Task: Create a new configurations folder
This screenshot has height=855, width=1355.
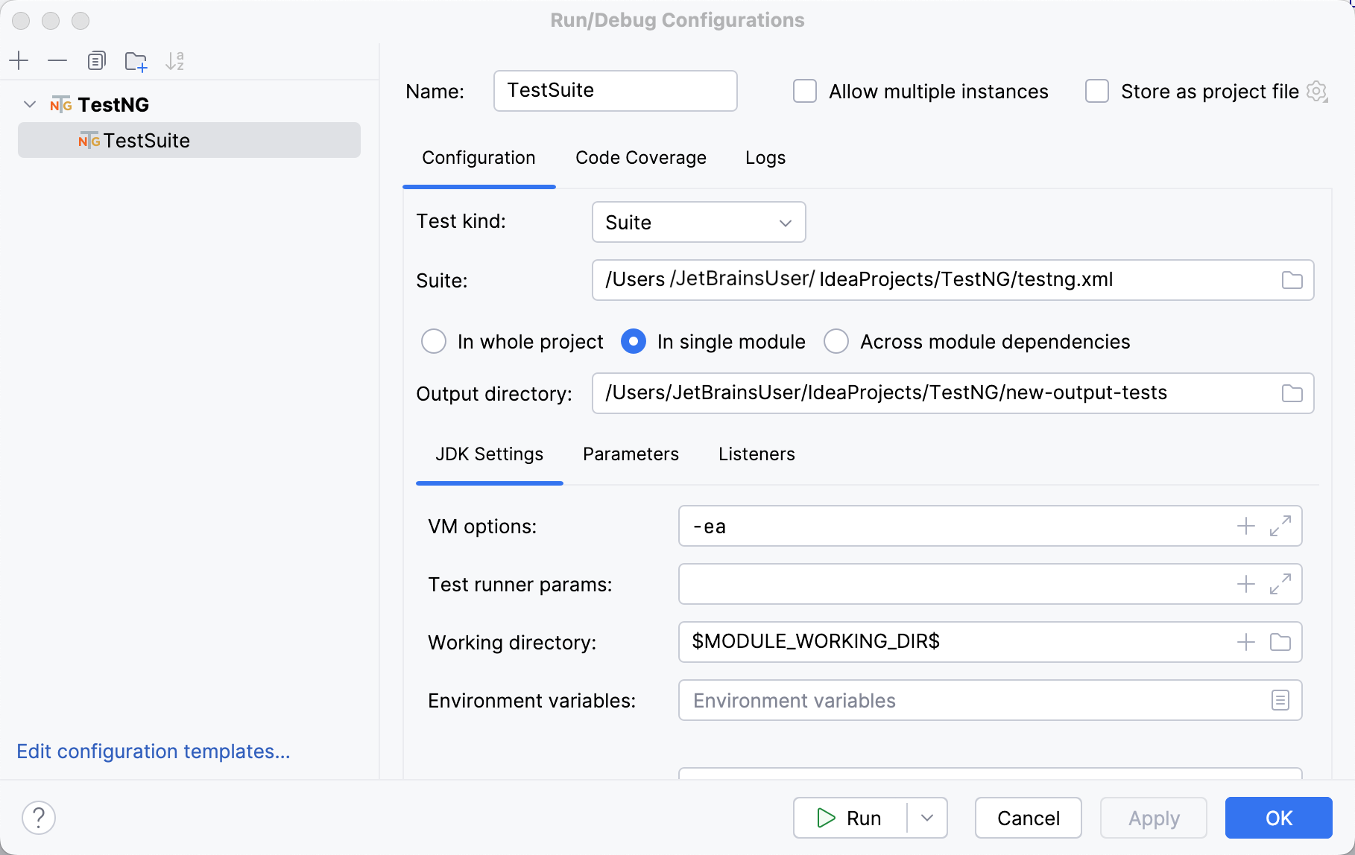Action: (136, 60)
